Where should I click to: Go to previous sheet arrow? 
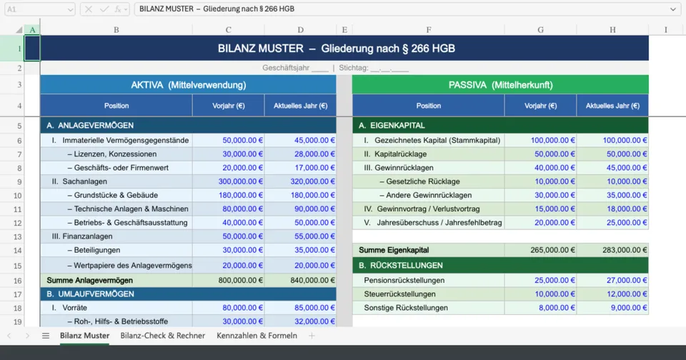pyautogui.click(x=9, y=336)
